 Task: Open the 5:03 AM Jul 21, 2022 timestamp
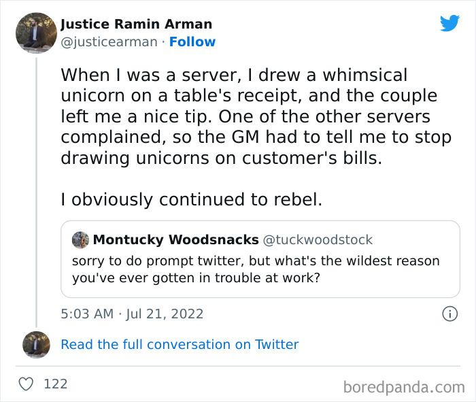(132, 314)
